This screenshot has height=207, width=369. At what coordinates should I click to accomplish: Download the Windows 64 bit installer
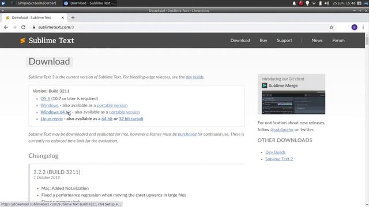point(55,112)
